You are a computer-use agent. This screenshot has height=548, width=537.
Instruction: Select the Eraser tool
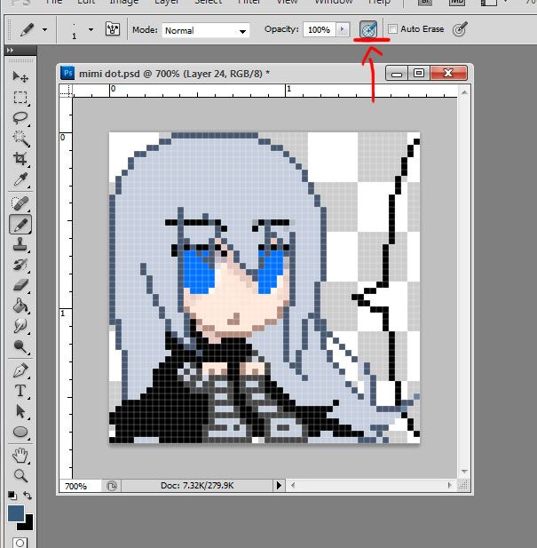point(20,285)
